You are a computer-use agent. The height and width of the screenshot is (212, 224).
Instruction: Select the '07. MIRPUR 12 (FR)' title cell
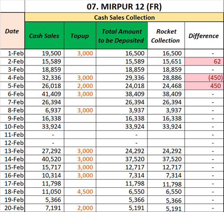click(124, 6)
